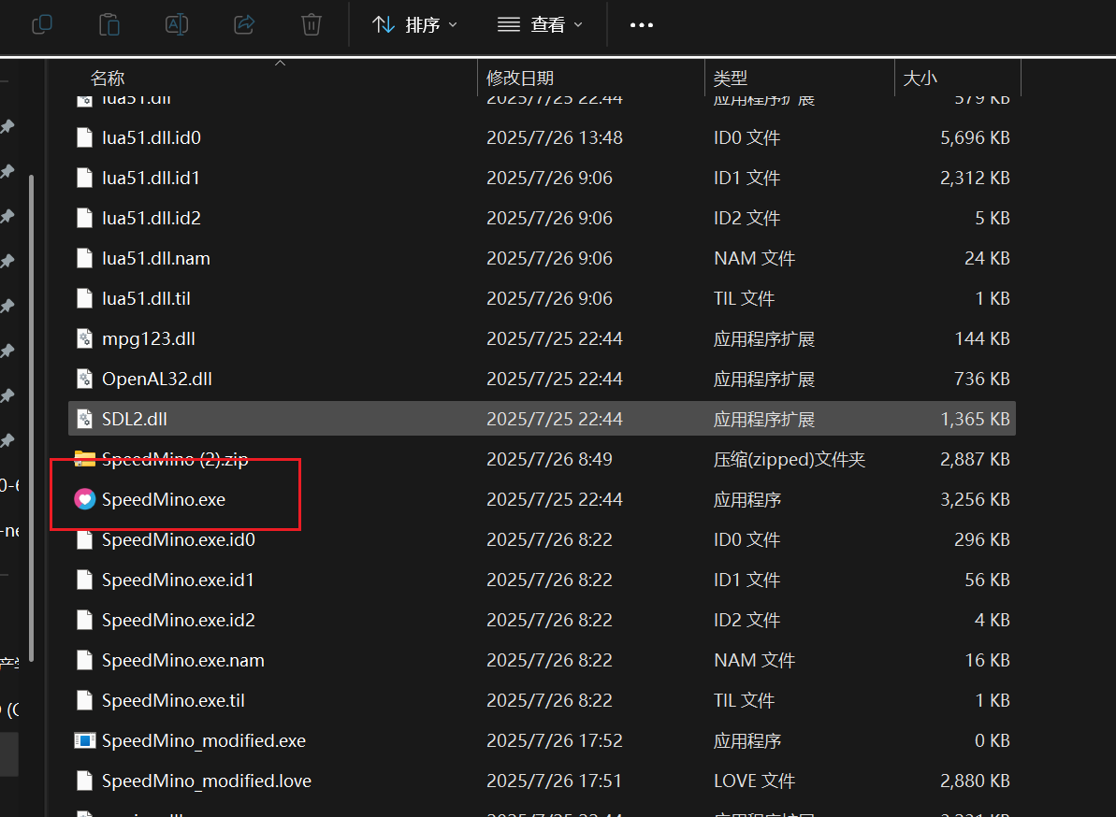Image resolution: width=1116 pixels, height=817 pixels.
Task: Click the SpeedMino (2).zip folder icon
Action: point(85,459)
